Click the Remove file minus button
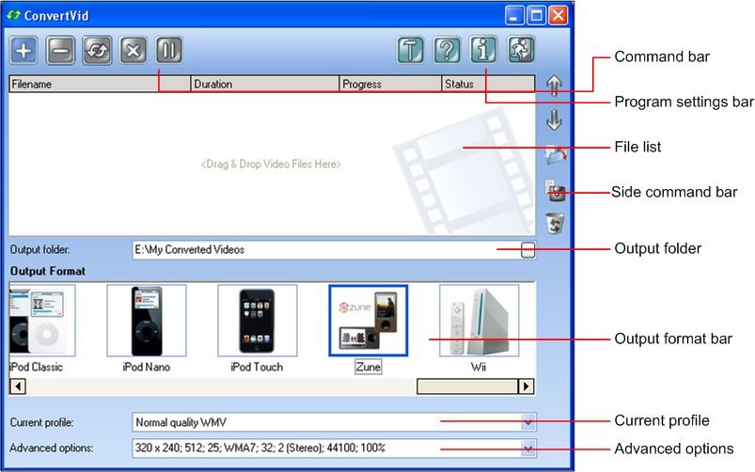 (x=60, y=50)
